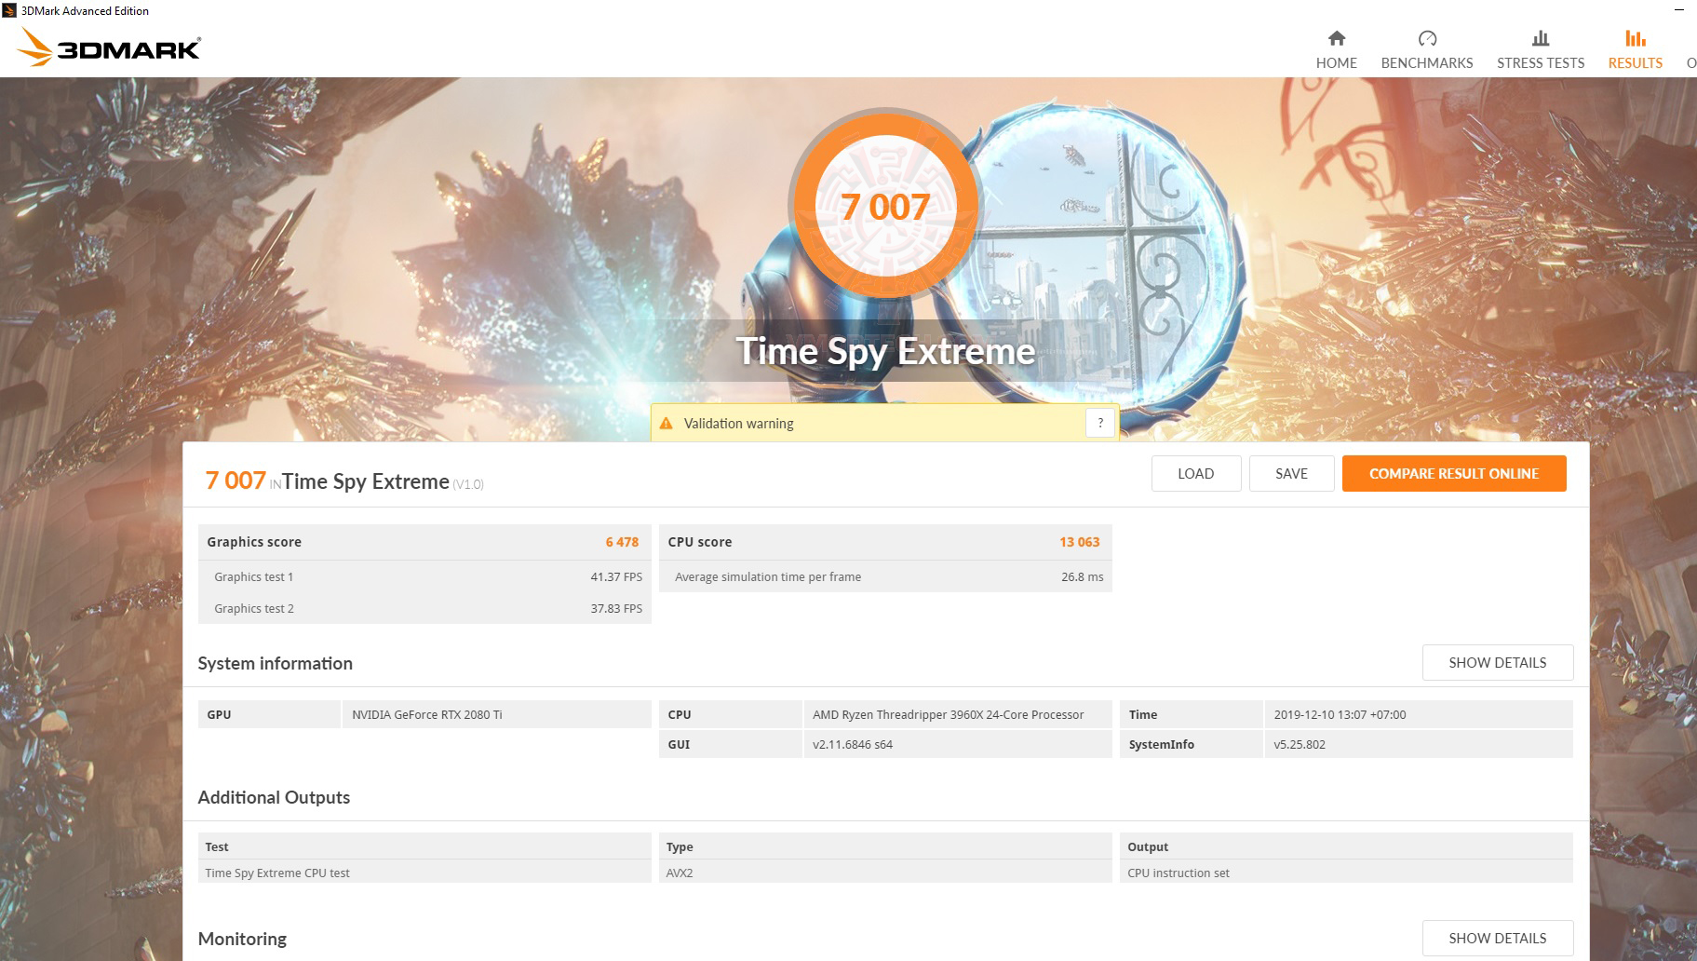This screenshot has width=1697, height=961.
Task: Click the 3DMark logo
Action: coord(110,47)
